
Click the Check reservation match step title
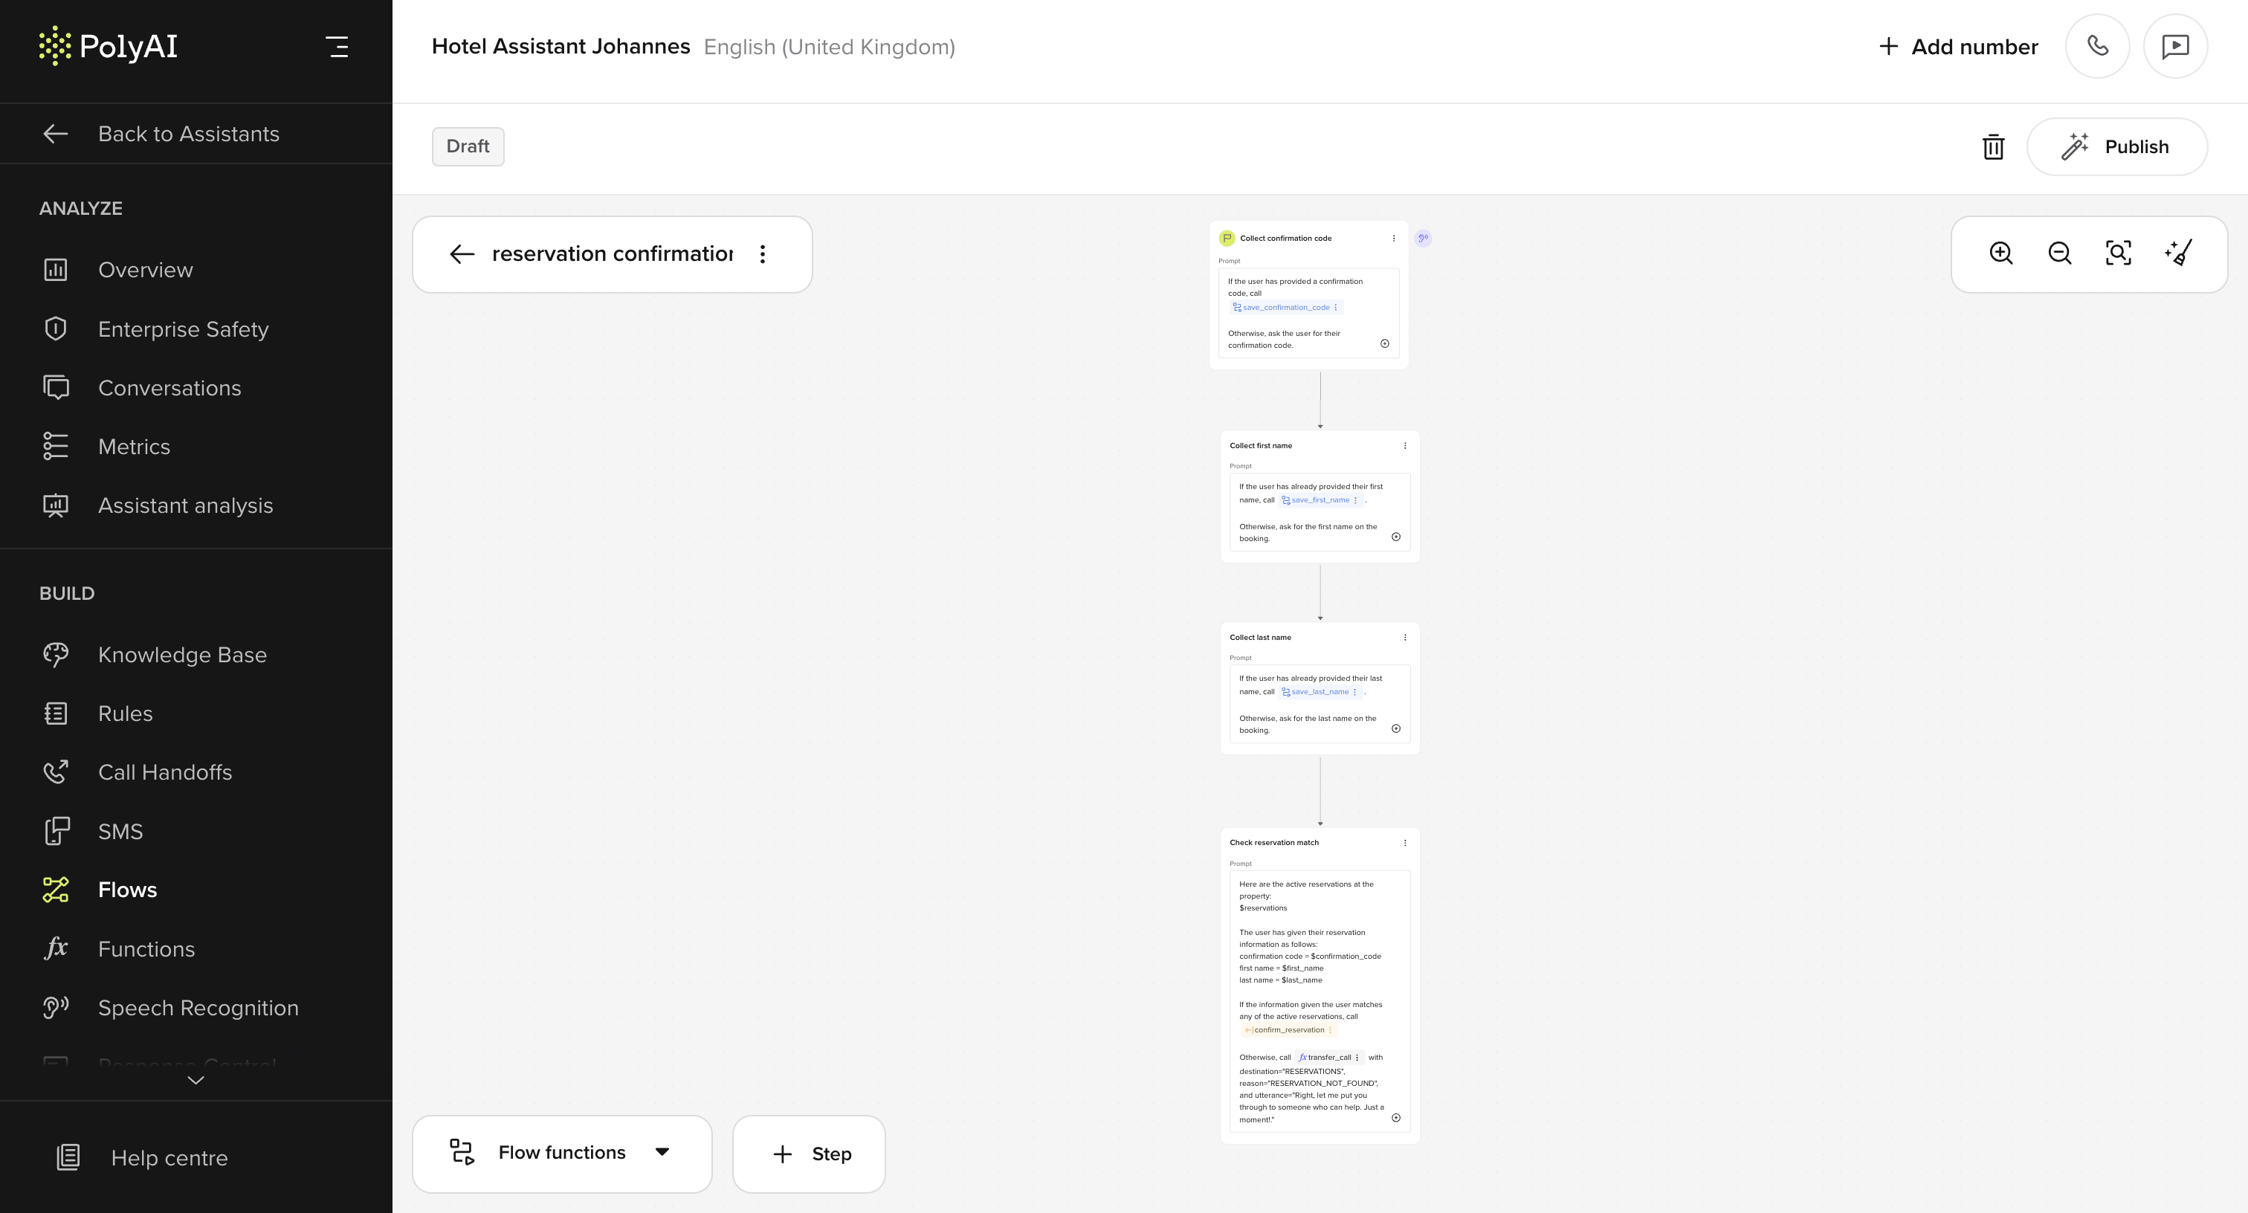pos(1274,843)
